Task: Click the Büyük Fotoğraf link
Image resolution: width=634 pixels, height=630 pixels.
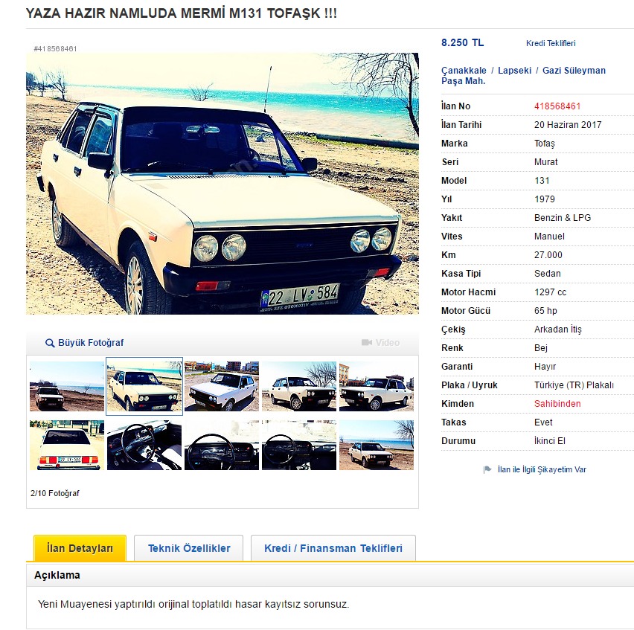Action: 91,343
